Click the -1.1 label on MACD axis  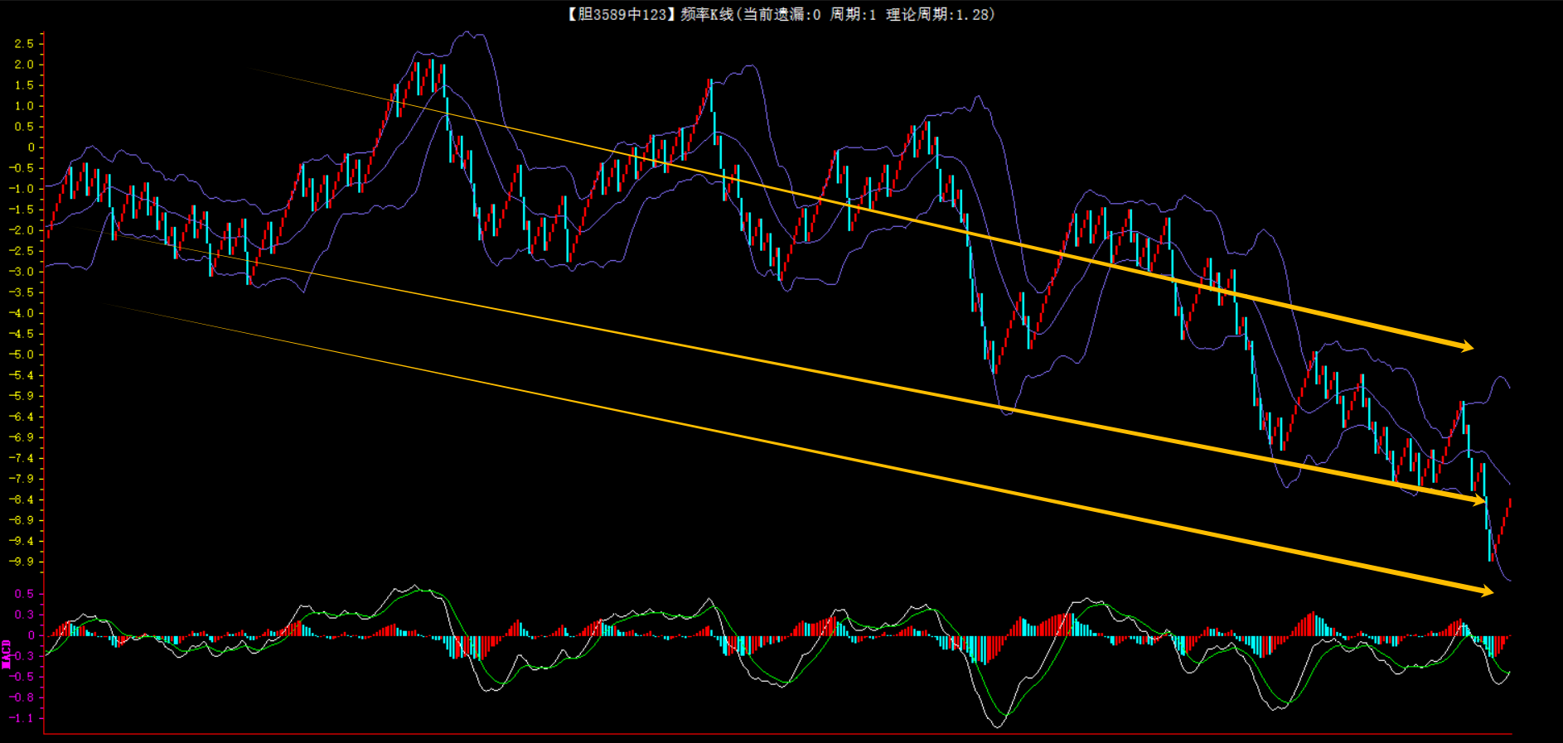click(22, 718)
